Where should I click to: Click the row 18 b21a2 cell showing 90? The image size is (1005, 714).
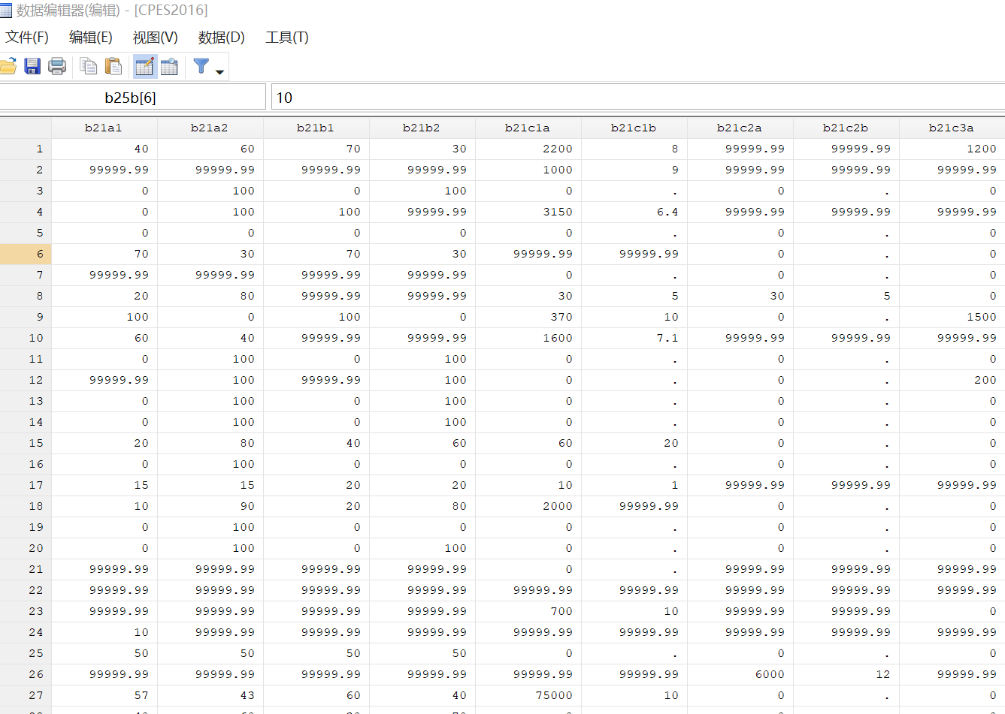pos(210,506)
